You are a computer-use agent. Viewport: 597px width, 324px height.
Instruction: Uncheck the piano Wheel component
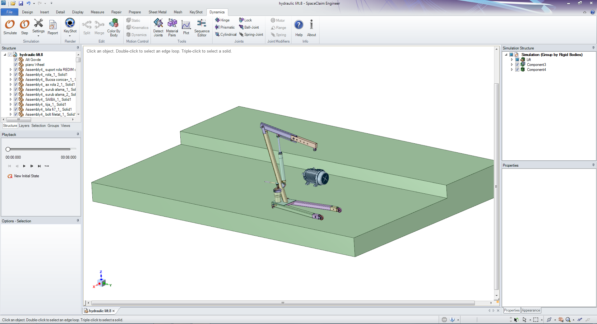[x=16, y=64]
